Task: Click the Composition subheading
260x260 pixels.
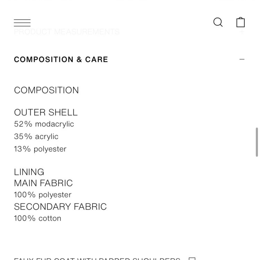Action: point(46,90)
